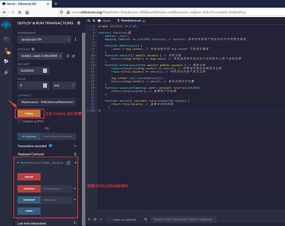This screenshot has height=226, width=285.
Task: Switch to the Home tab
Action: coord(104,21)
